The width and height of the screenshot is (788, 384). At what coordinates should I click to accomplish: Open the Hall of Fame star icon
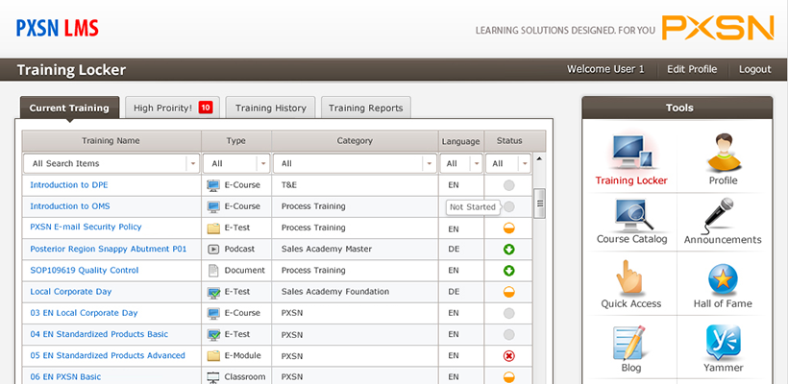pyautogui.click(x=723, y=278)
